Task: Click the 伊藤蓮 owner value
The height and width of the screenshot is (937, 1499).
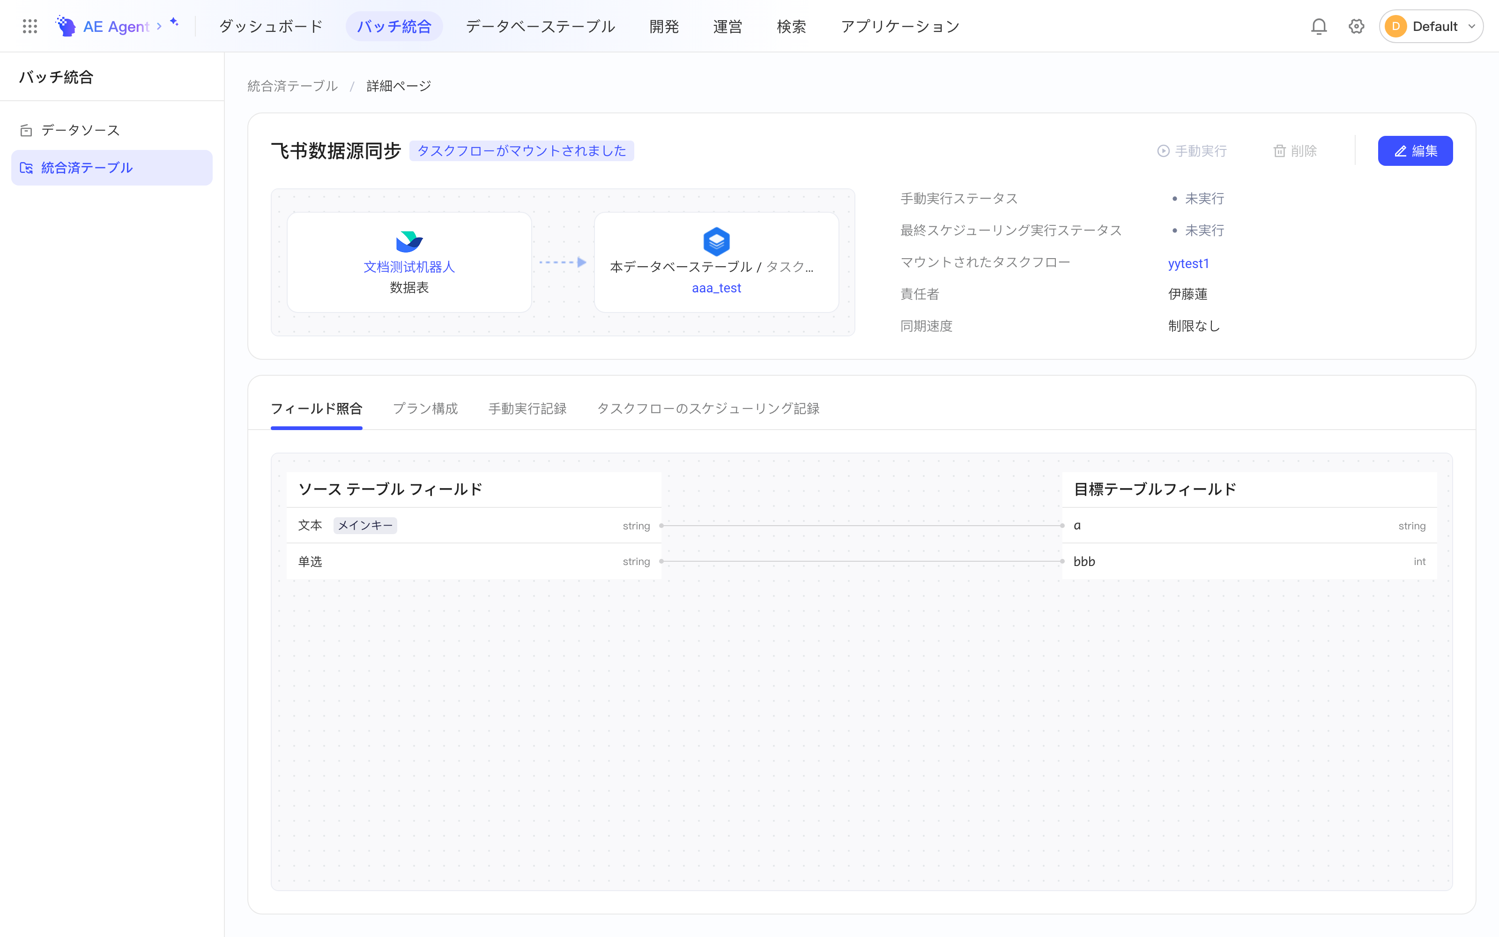Action: pos(1187,294)
